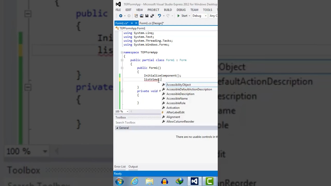Open Internet Download Manager taskbar icon
331x186 pixels.
point(179,181)
